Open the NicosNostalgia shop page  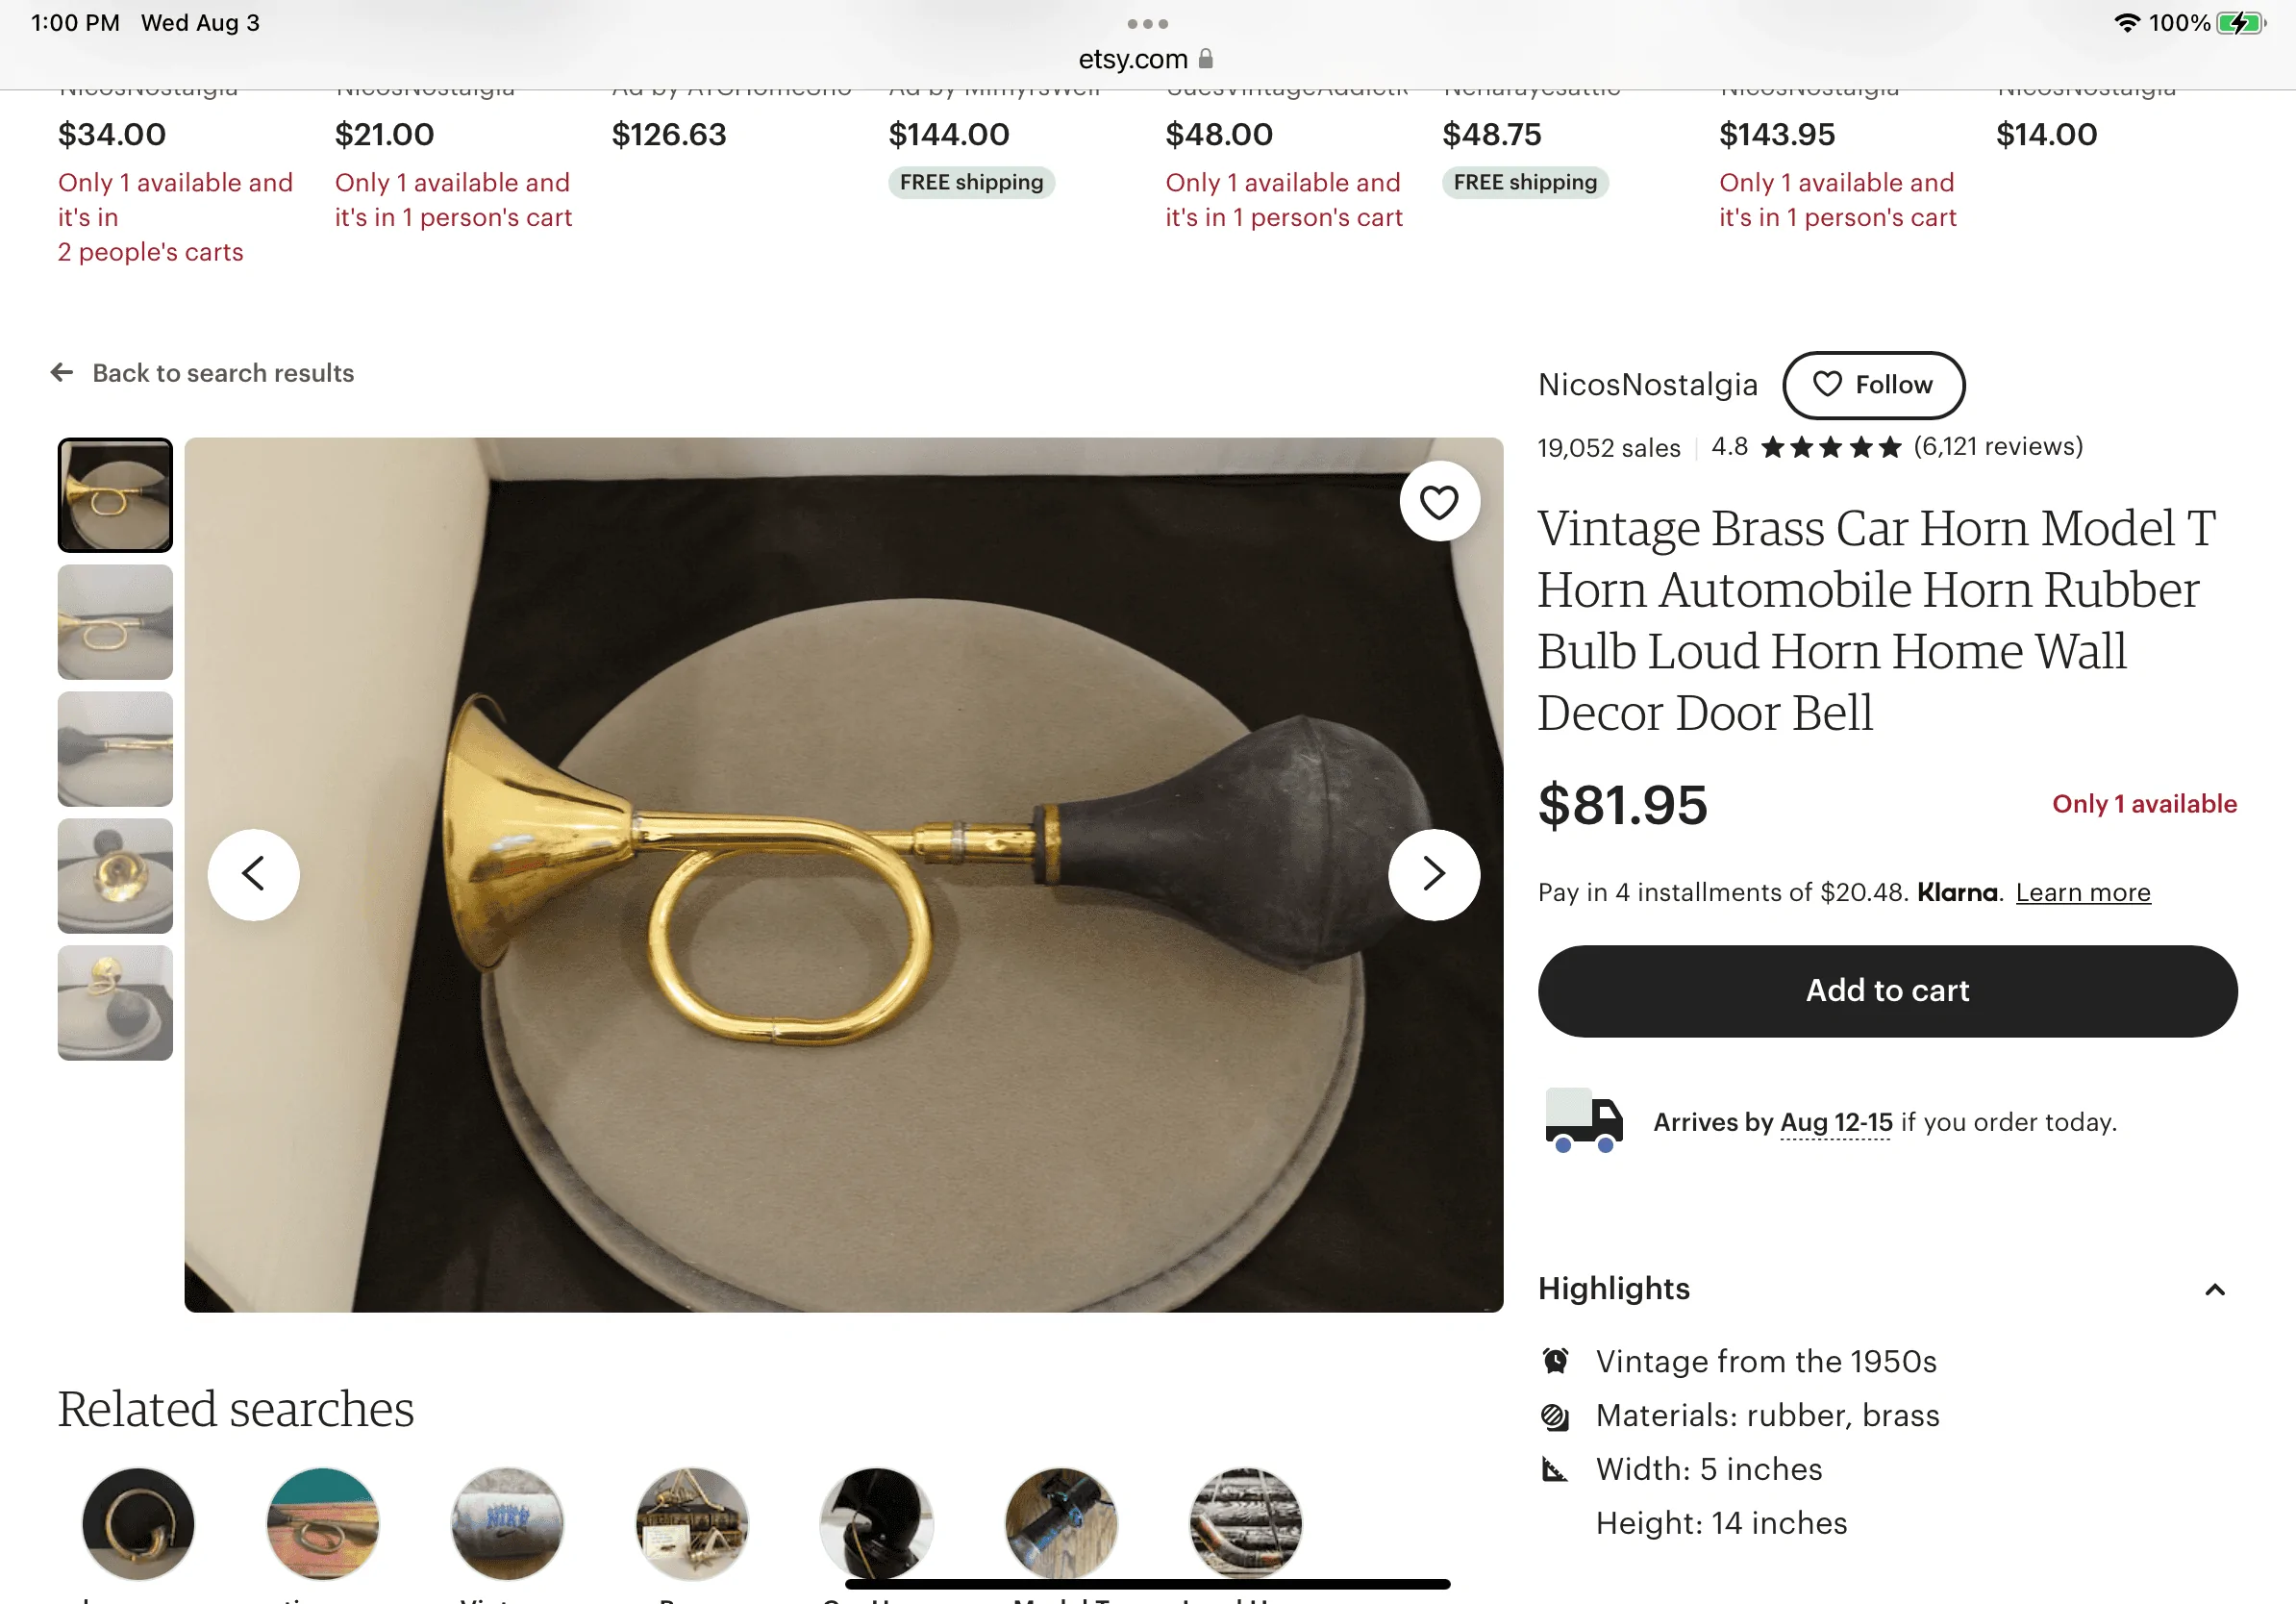1647,384
